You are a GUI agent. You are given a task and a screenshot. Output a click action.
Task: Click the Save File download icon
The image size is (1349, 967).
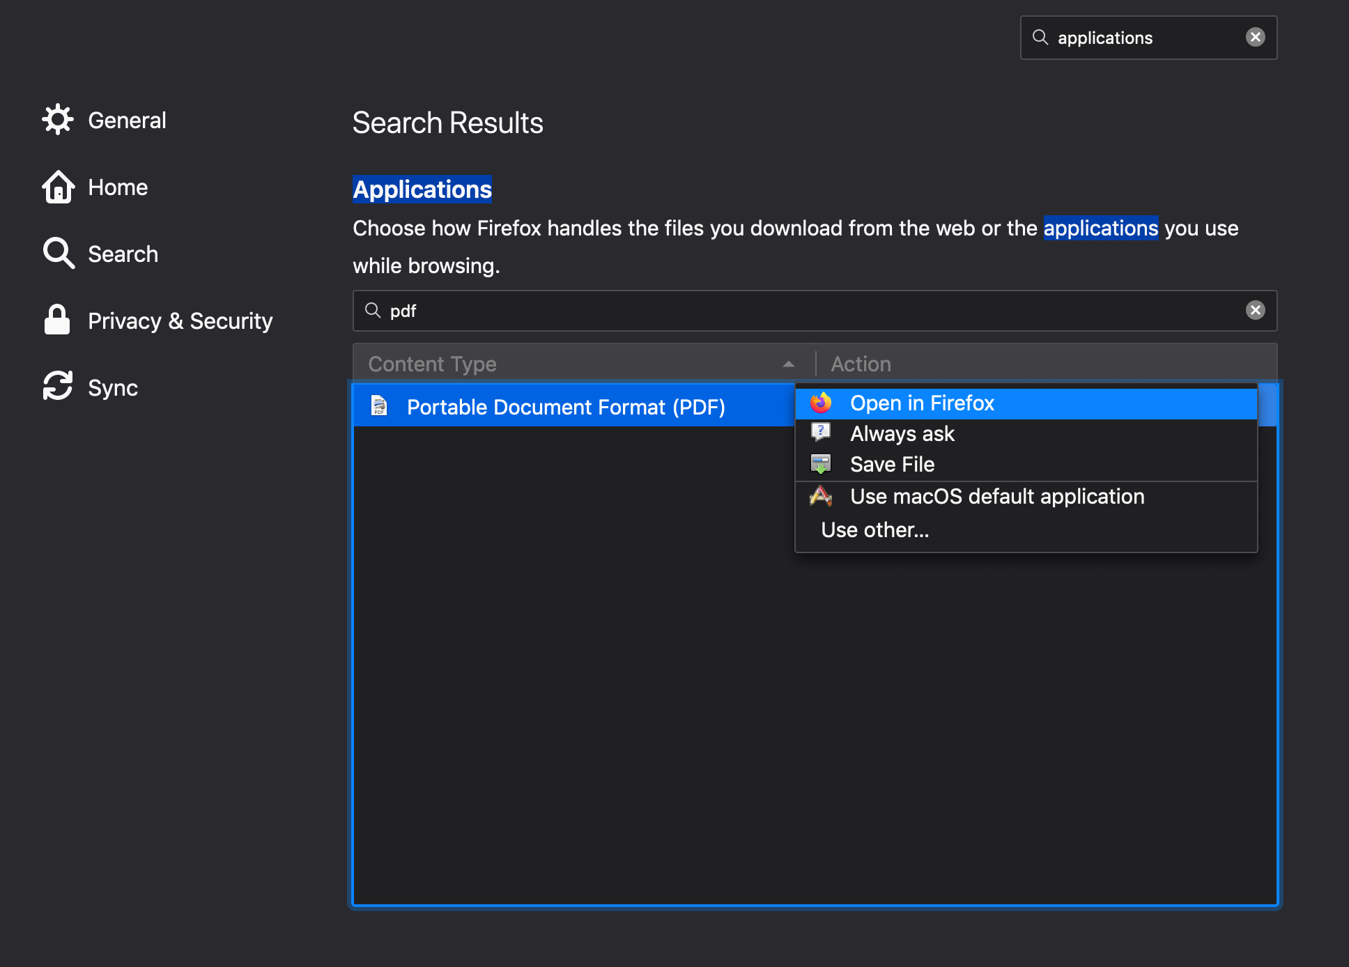click(x=821, y=464)
